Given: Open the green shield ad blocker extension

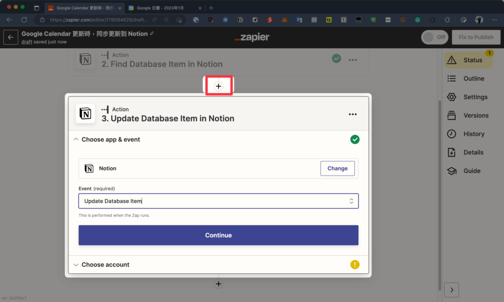Looking at the screenshot, I should (373, 20).
